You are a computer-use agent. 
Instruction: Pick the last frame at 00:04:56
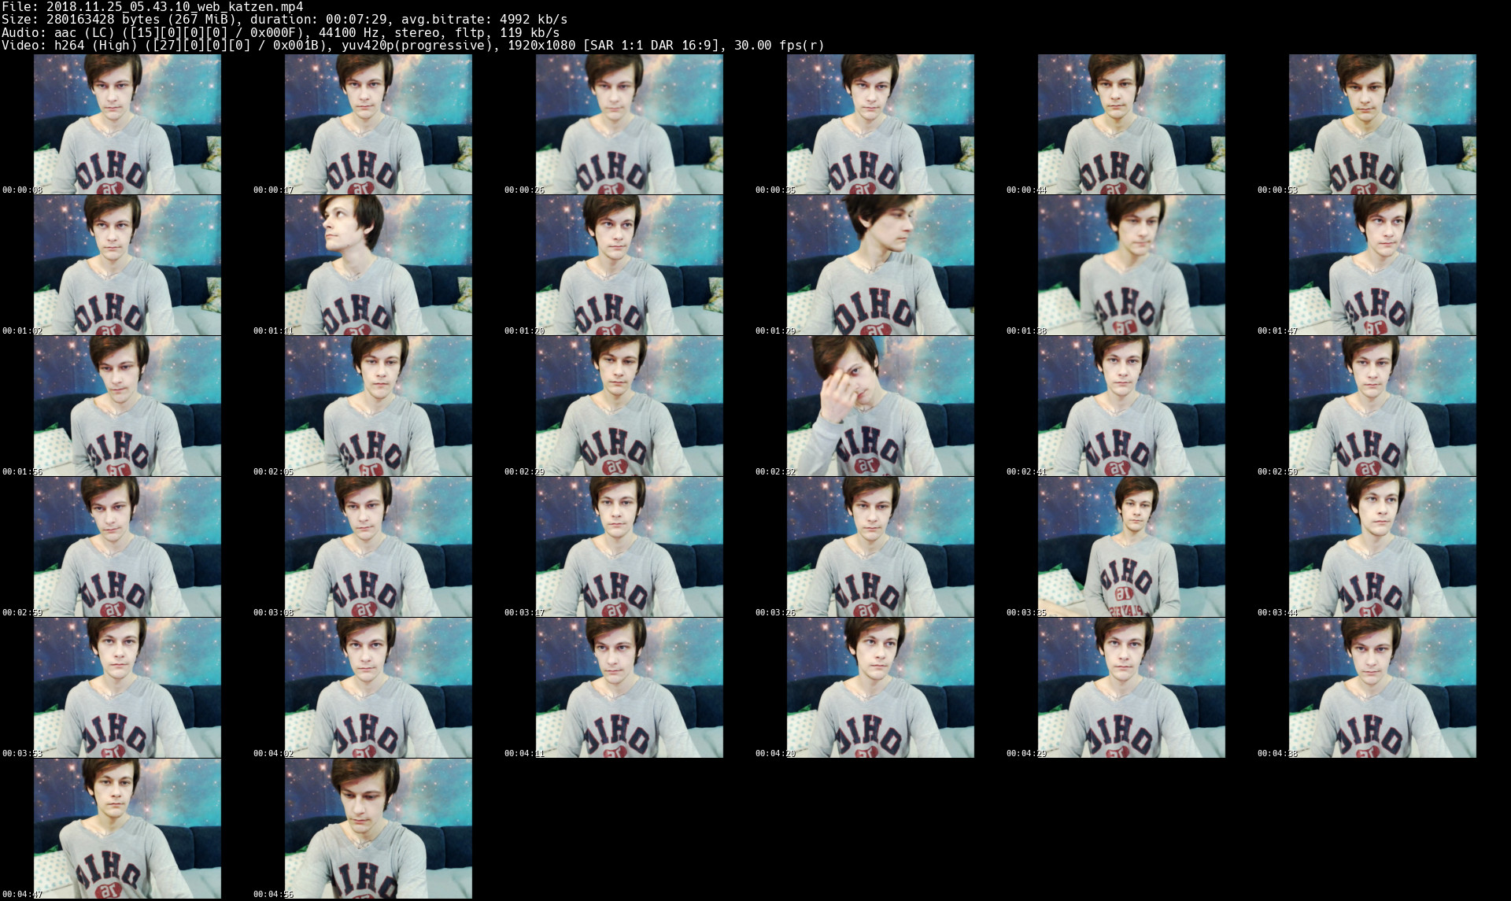(378, 829)
